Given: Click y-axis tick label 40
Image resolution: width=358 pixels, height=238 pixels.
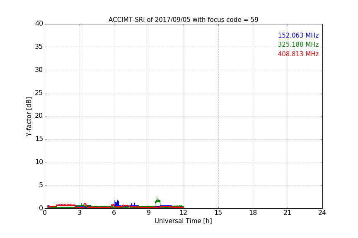Looking at the screenshot, I should pos(39,24).
